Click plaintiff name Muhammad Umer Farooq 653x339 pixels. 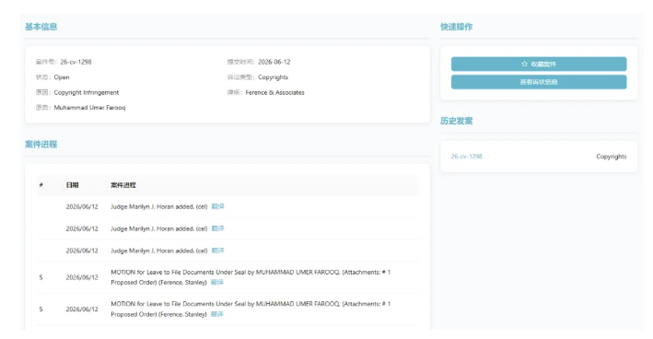point(89,108)
